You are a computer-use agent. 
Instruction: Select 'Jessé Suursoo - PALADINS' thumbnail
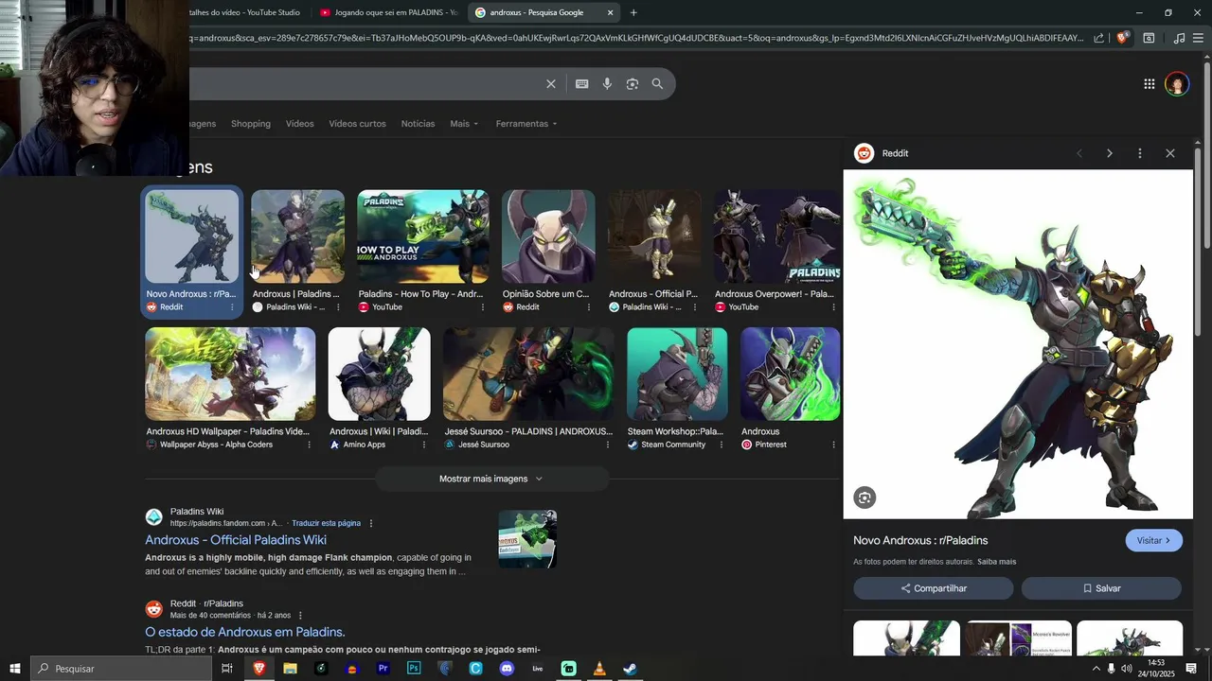pyautogui.click(x=528, y=374)
